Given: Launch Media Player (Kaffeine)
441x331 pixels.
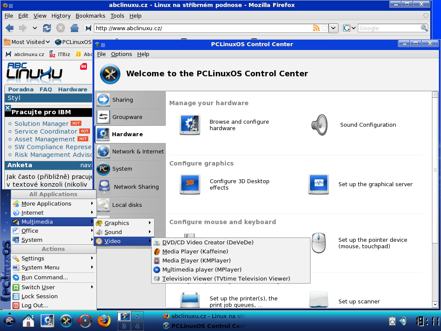Looking at the screenshot, I should pos(231,251).
